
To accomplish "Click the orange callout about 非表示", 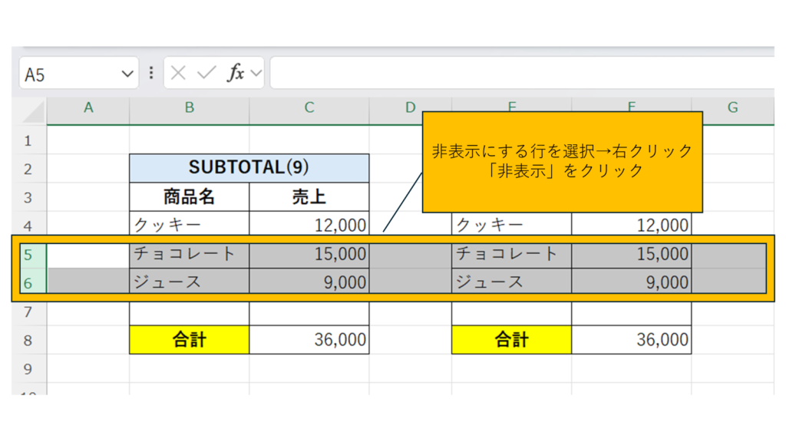I will tap(562, 161).
